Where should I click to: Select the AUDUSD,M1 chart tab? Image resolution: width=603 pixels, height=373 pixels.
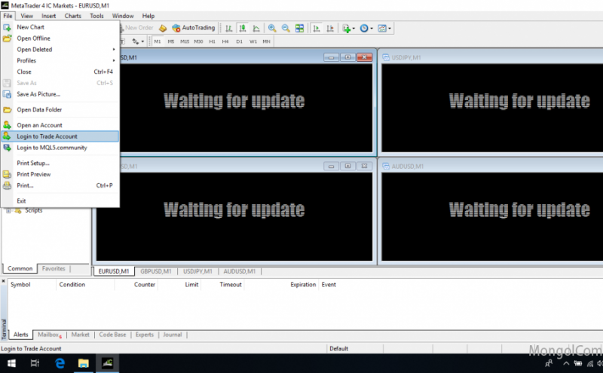tap(239, 271)
